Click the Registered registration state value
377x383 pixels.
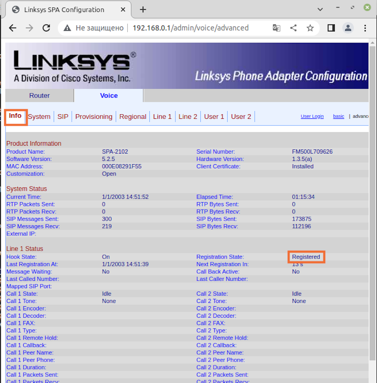pyautogui.click(x=306, y=257)
